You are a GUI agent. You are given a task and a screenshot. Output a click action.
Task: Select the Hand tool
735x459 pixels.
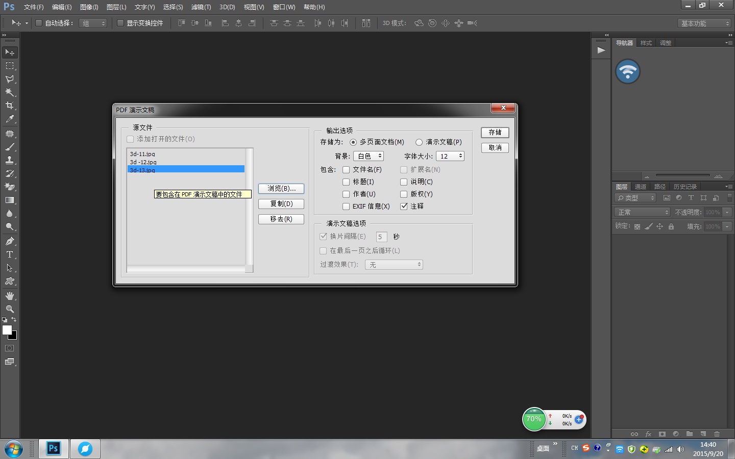(x=10, y=296)
